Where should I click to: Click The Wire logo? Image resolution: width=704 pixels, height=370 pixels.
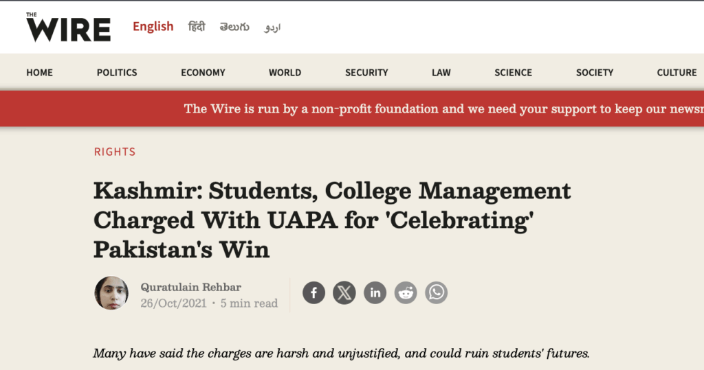(x=68, y=27)
